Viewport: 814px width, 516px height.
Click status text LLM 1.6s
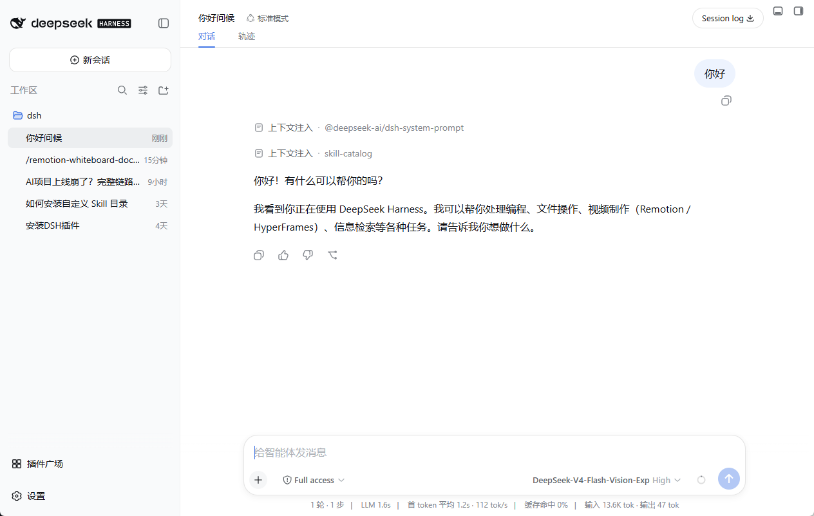[375, 505]
